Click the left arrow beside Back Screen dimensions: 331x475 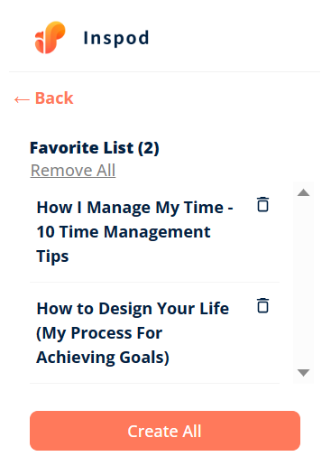point(22,99)
